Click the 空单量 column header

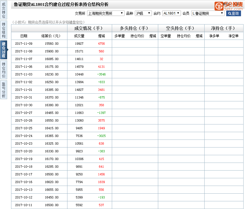tap(166, 36)
